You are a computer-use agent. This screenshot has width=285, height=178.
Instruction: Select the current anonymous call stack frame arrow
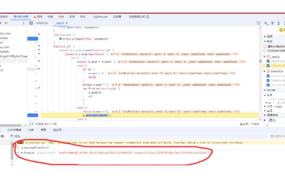pyautogui.click(x=265, y=120)
